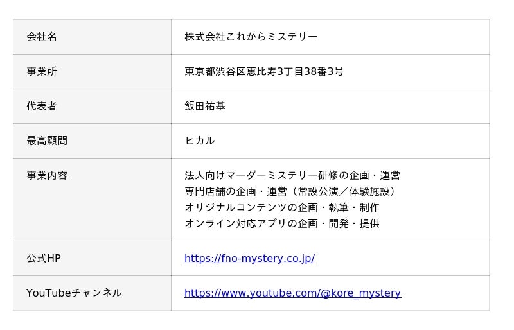
Task: Click the 公式HP row label
Action: pos(44,259)
